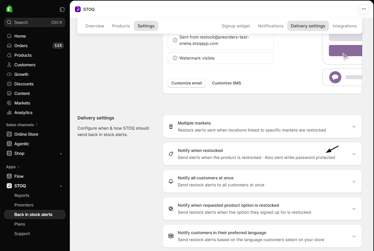Click the purple button in preview card
The width and height of the screenshot is (374, 251).
tap(345, 51)
